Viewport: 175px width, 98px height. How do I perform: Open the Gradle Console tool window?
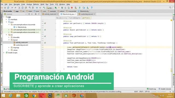pyautogui.click(x=165, y=89)
